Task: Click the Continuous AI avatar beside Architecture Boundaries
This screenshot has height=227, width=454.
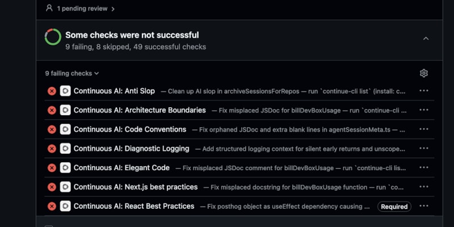Action: pyautogui.click(x=65, y=110)
